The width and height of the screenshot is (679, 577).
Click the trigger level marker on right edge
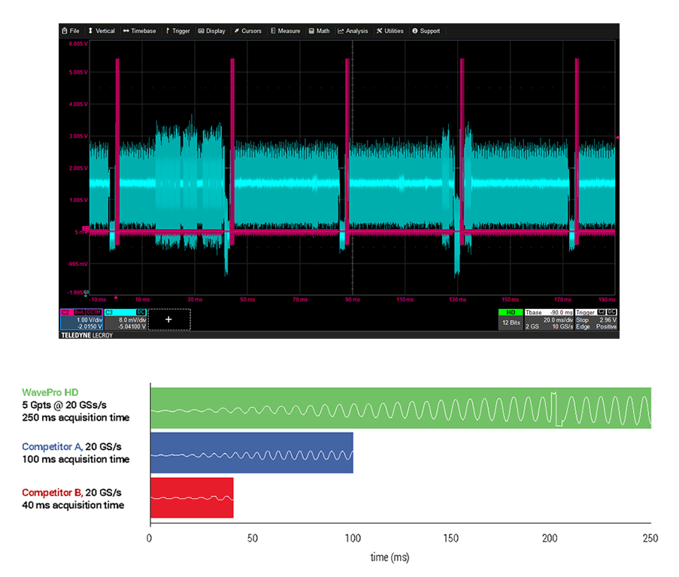click(x=617, y=137)
